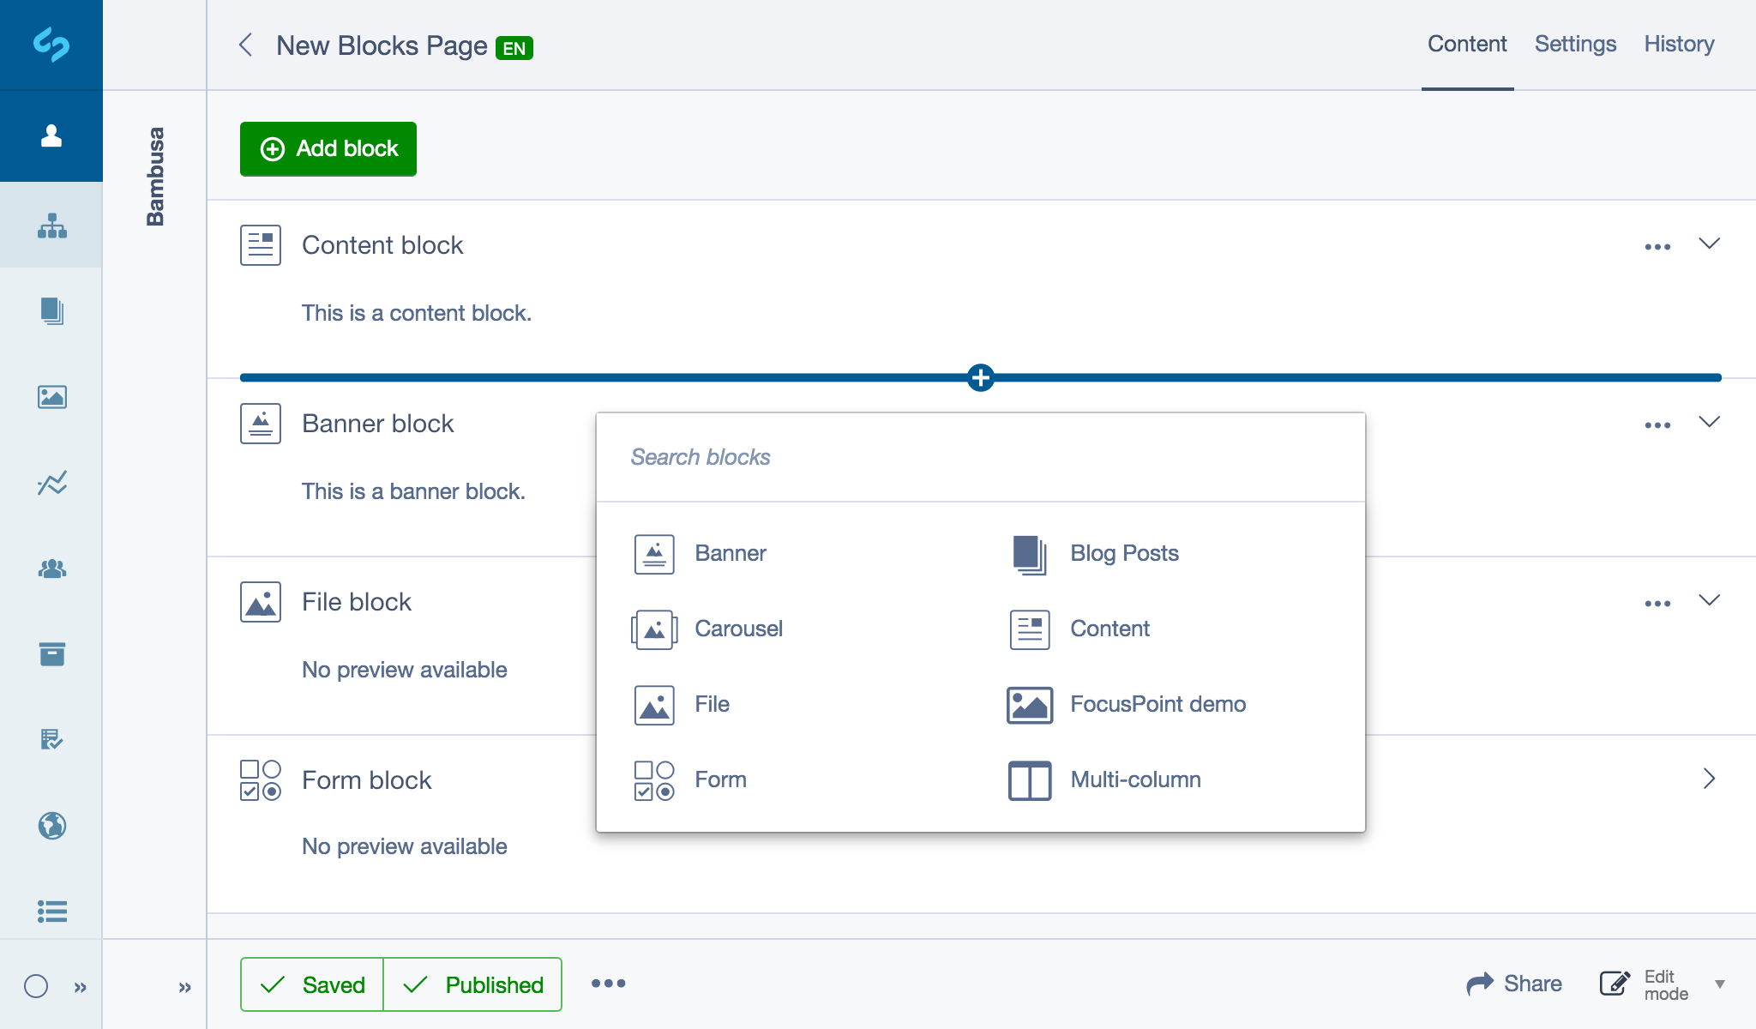Expand the Banner block options chevron
This screenshot has width=1756, height=1029.
(x=1708, y=421)
